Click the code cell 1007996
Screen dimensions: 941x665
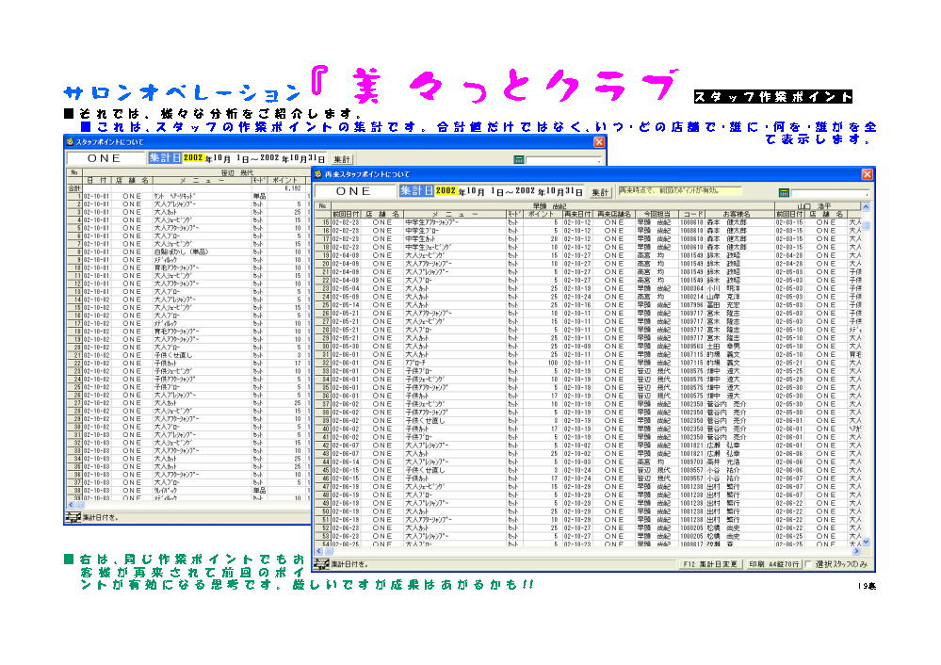[x=692, y=305]
